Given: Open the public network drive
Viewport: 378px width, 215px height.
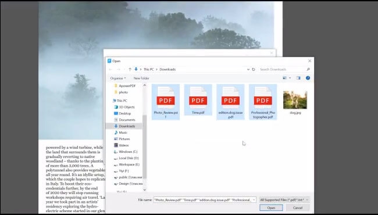Looking at the screenshot, I should 128,177.
